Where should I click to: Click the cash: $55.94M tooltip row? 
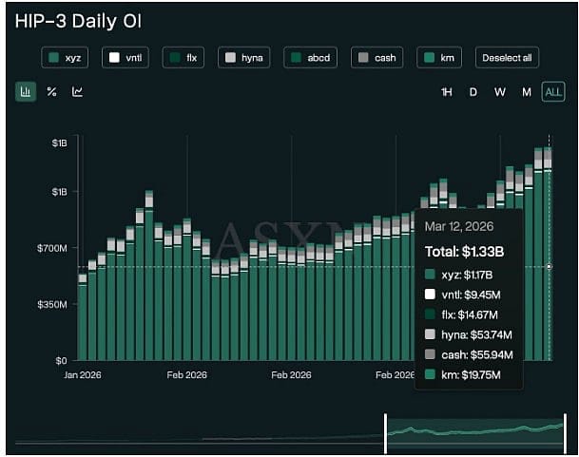(469, 354)
